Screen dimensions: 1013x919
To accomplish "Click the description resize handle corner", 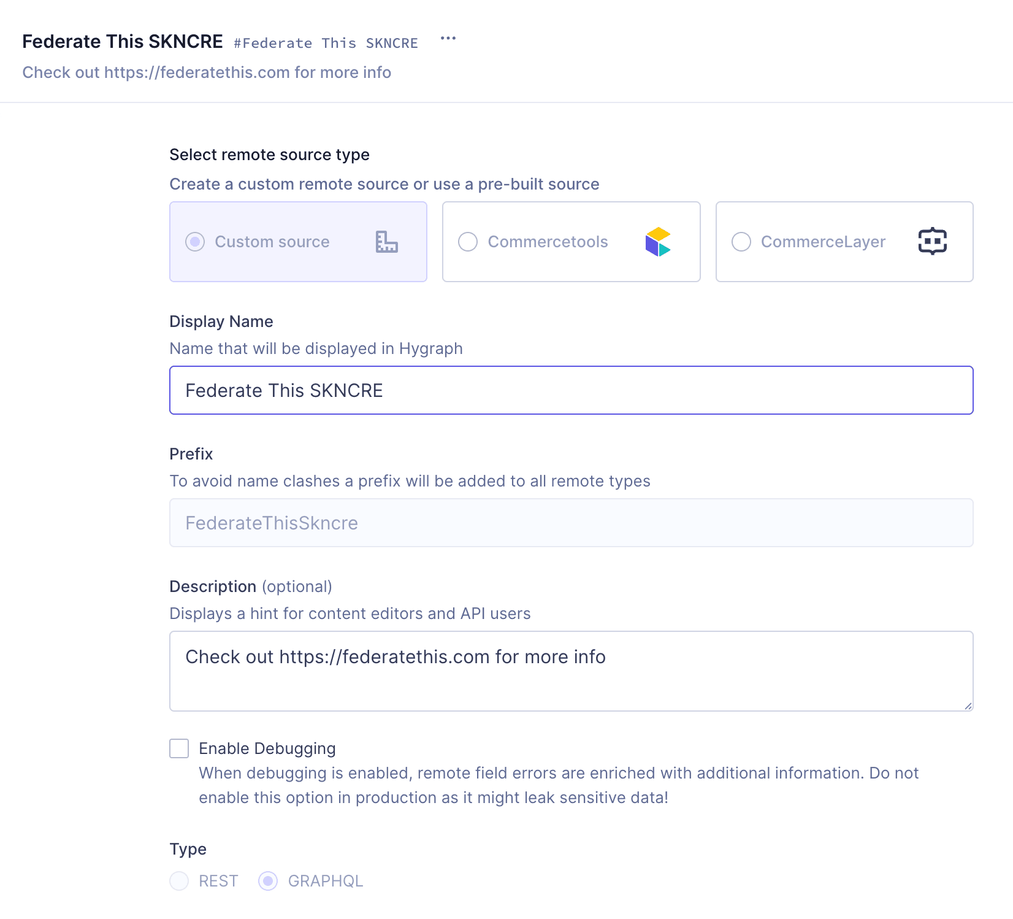I will (968, 706).
